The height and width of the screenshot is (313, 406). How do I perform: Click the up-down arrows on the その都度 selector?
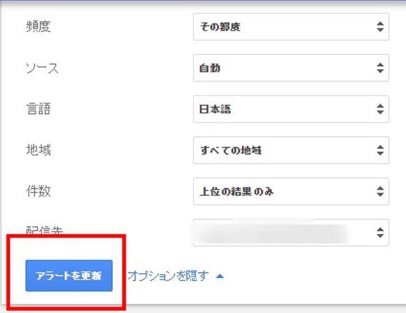pos(380,27)
